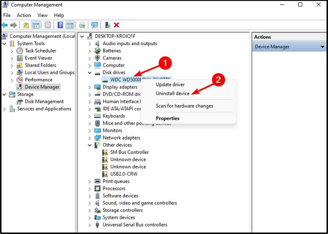Click the Print queues printer icon
The image size is (328, 234).
[x=97, y=181]
